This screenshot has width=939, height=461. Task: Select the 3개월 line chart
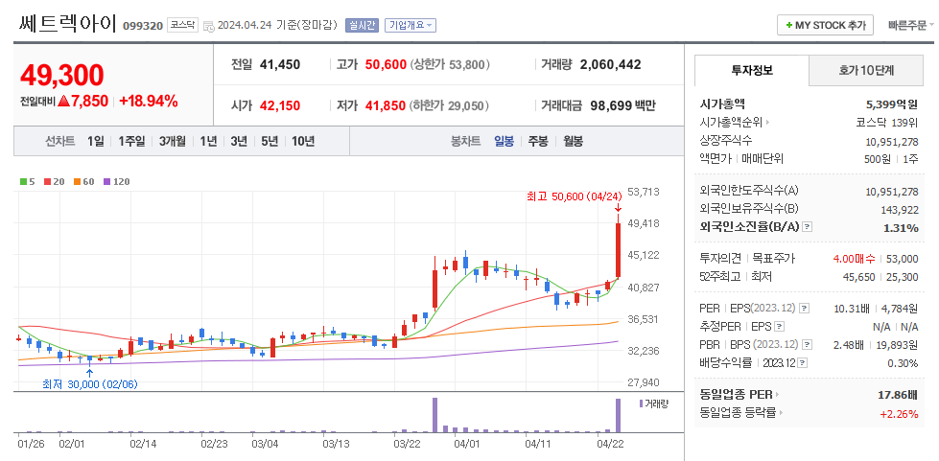pos(173,142)
